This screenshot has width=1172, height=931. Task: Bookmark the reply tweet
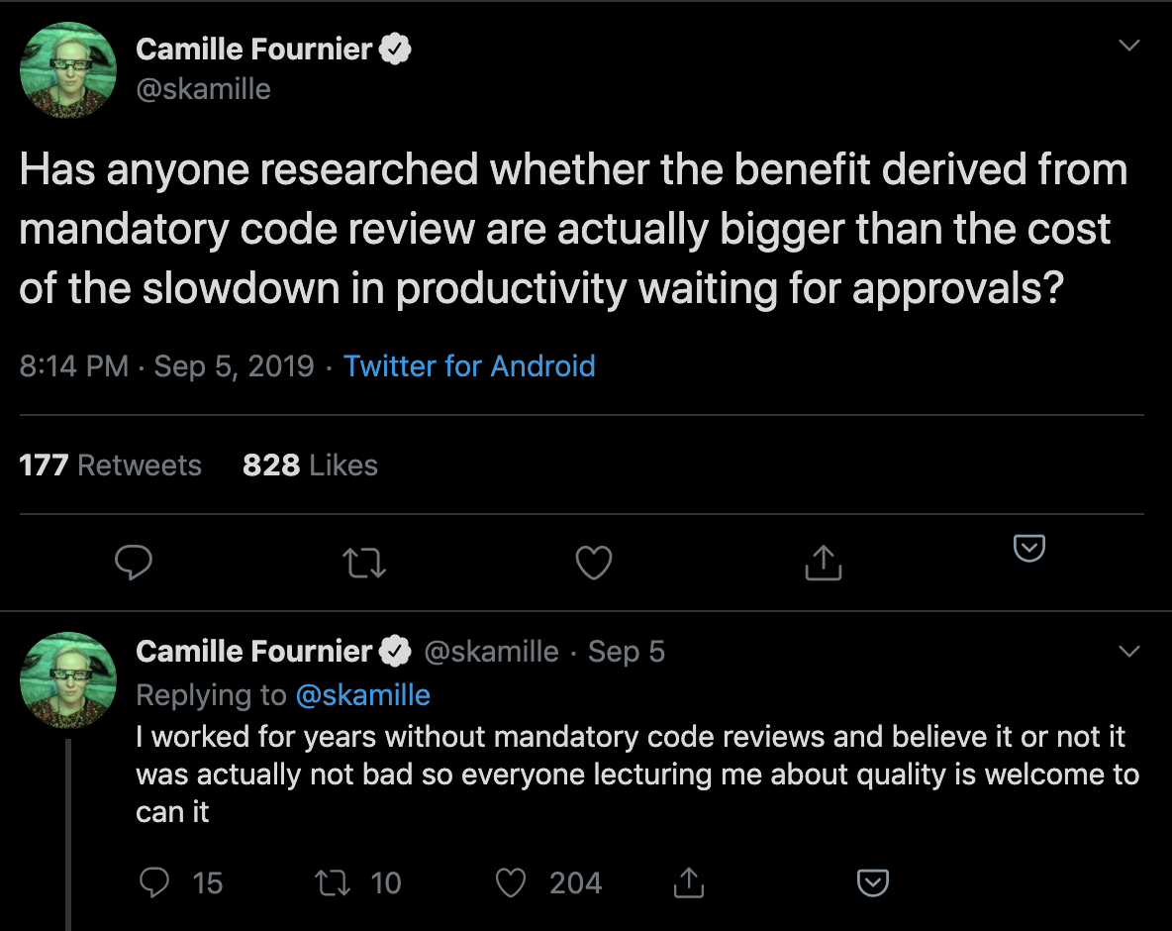(x=871, y=881)
